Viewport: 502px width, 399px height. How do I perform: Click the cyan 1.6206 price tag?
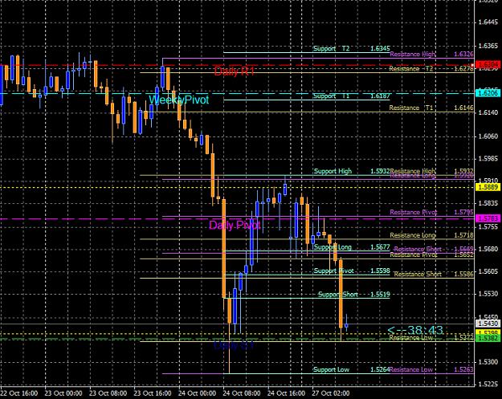coord(488,93)
